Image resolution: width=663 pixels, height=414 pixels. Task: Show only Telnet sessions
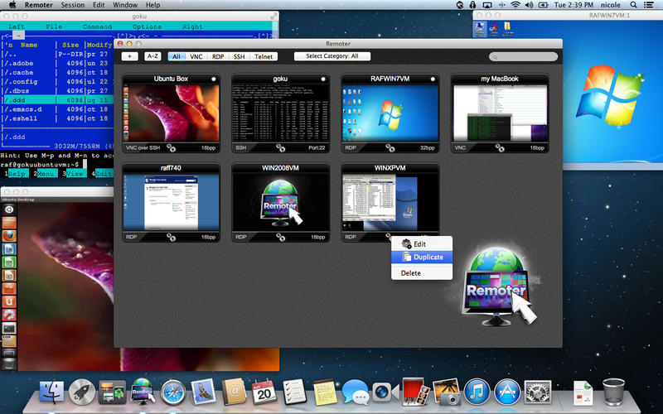(264, 56)
